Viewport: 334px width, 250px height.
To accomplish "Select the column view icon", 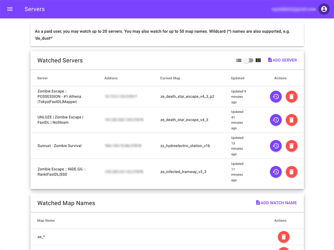I will pyautogui.click(x=258, y=60).
